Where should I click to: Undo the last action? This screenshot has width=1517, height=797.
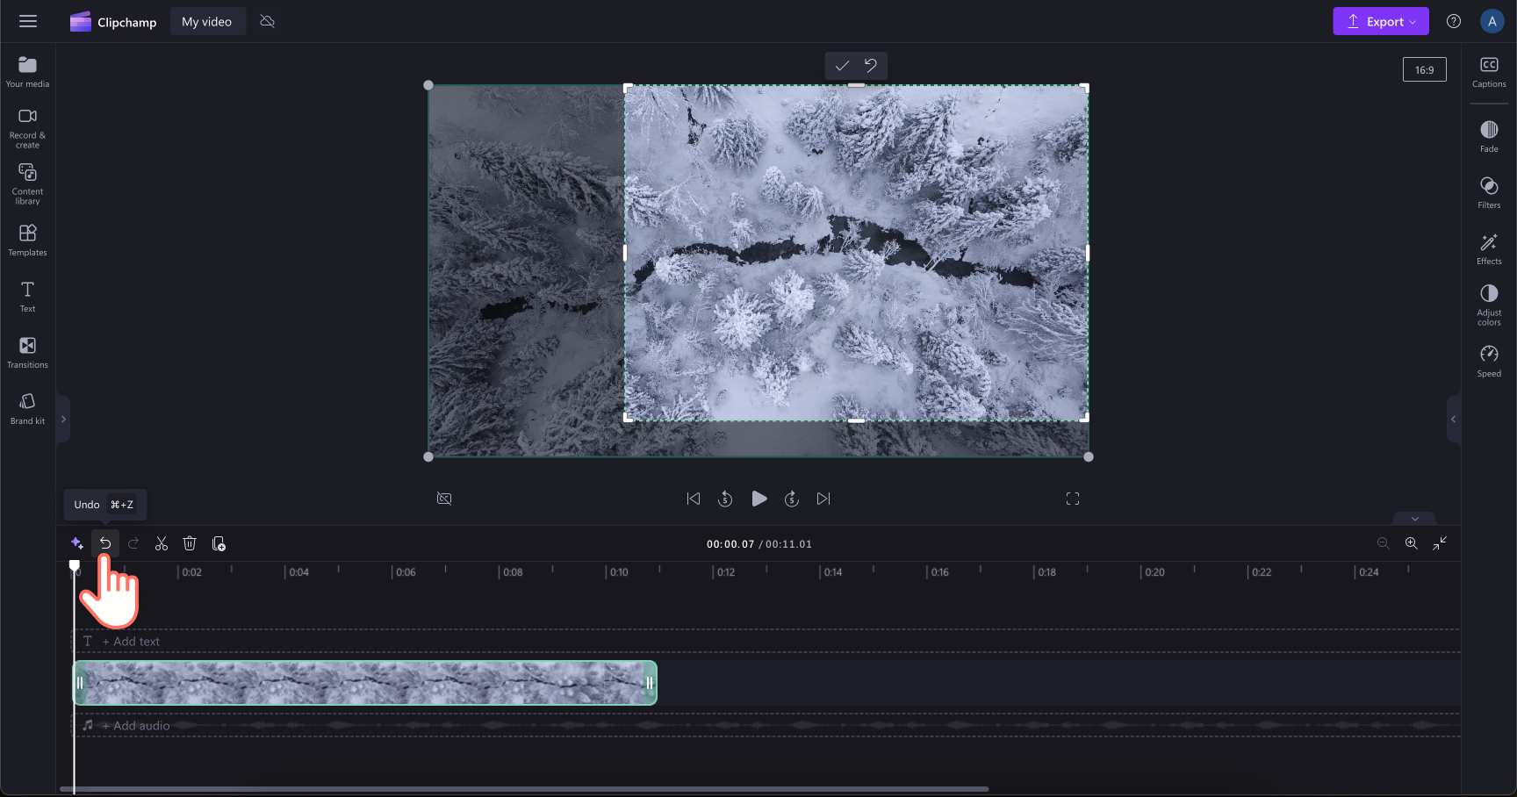pos(105,543)
